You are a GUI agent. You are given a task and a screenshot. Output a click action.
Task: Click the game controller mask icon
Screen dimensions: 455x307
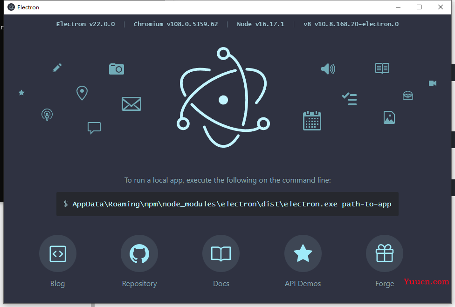408,96
